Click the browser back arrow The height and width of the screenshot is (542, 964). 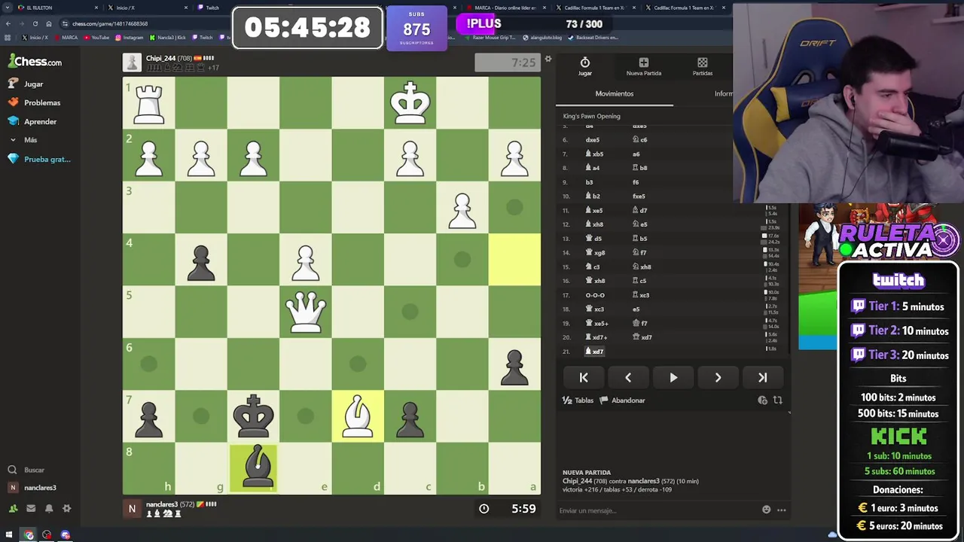tap(8, 23)
